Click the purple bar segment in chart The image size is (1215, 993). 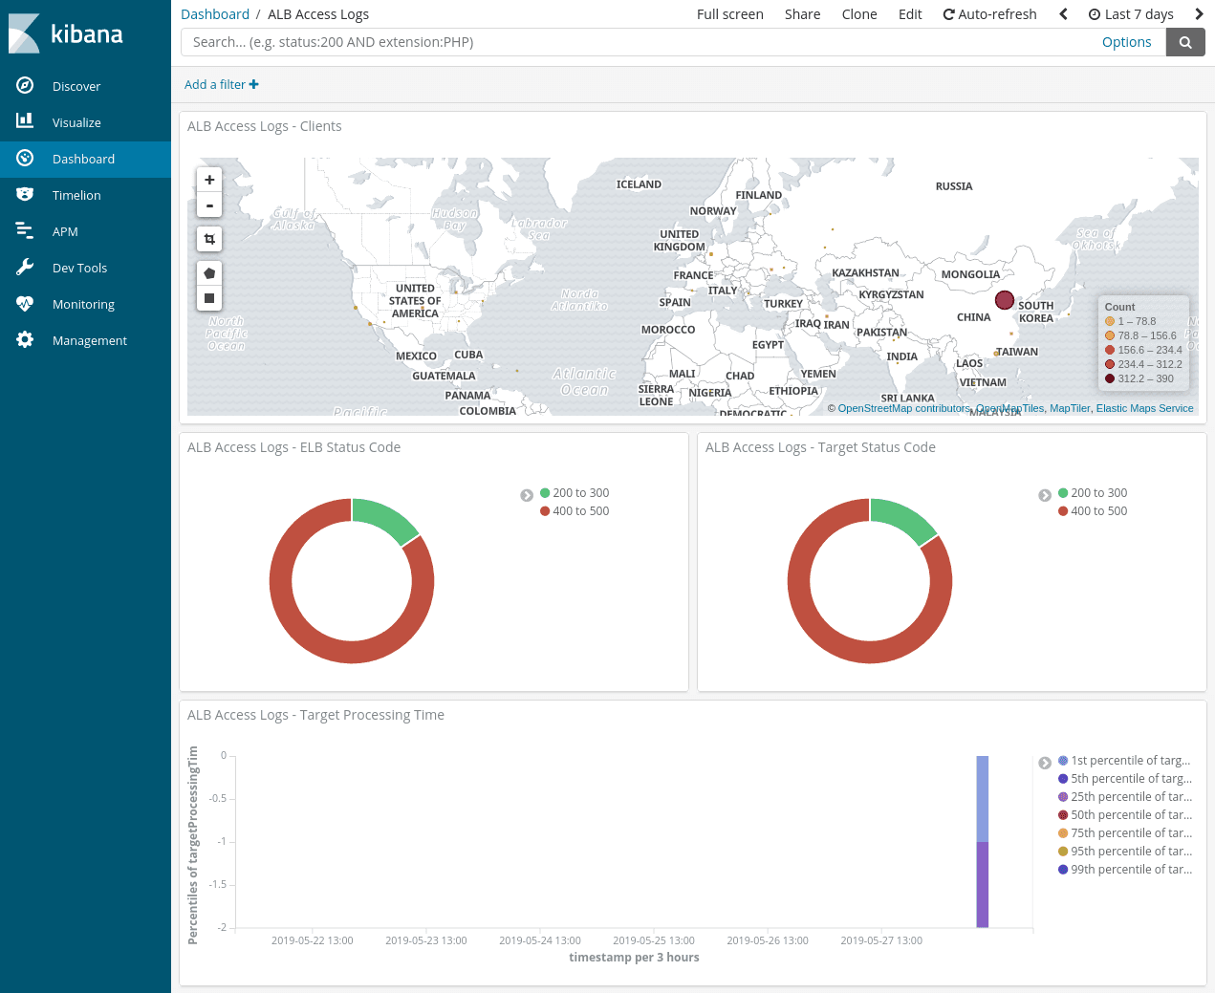tap(982, 885)
